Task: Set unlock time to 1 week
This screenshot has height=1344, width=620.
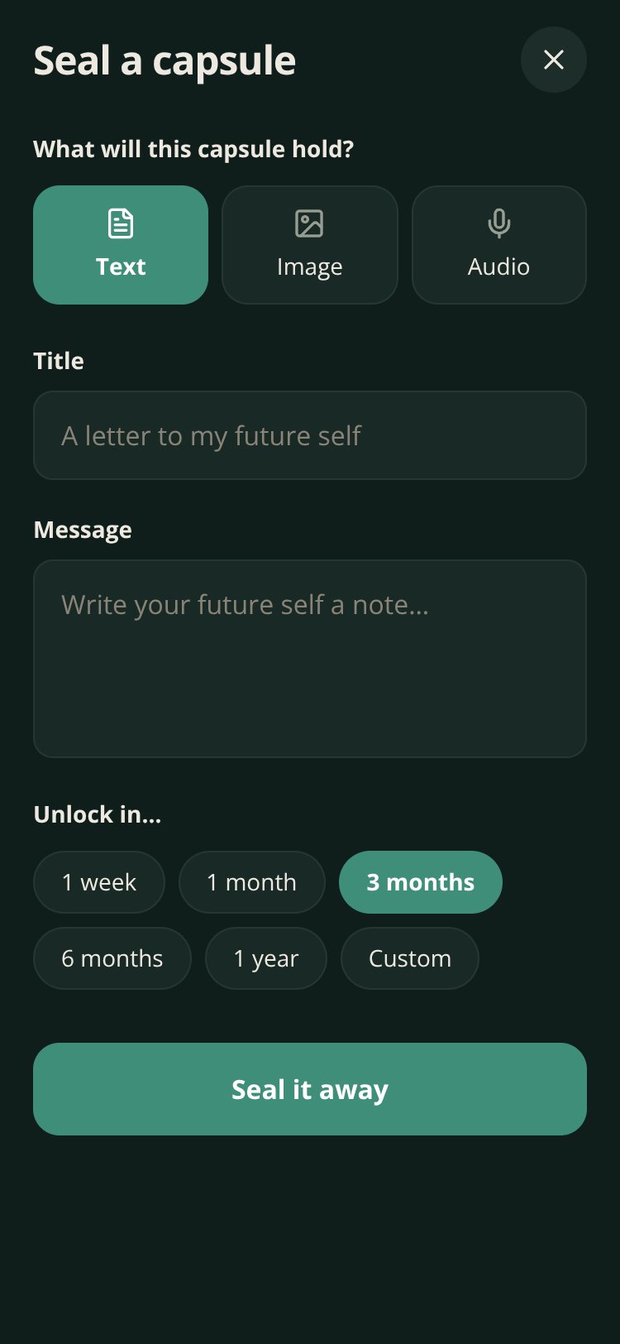Action: [x=99, y=882]
